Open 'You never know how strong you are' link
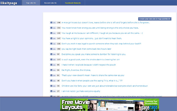Image resolution: width=177 pixels, height=111 pixels. pyautogui.click(x=100, y=28)
